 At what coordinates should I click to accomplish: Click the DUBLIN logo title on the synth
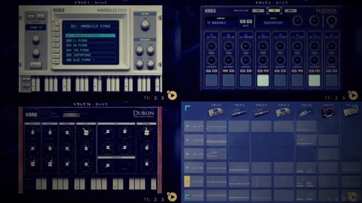point(144,114)
